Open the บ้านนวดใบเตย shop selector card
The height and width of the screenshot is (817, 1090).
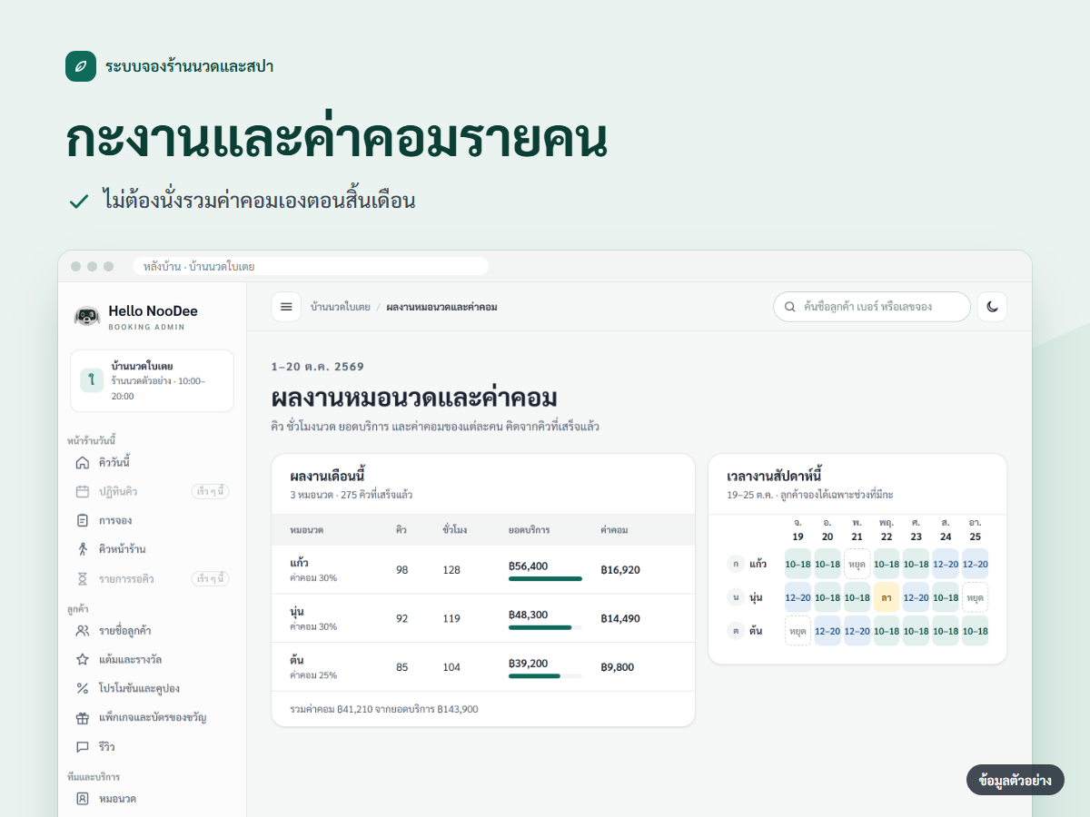click(152, 381)
